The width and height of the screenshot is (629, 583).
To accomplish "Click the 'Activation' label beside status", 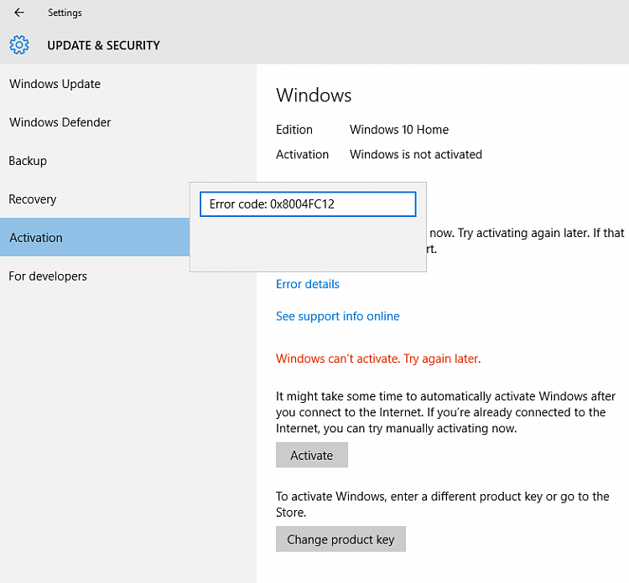I will point(302,154).
